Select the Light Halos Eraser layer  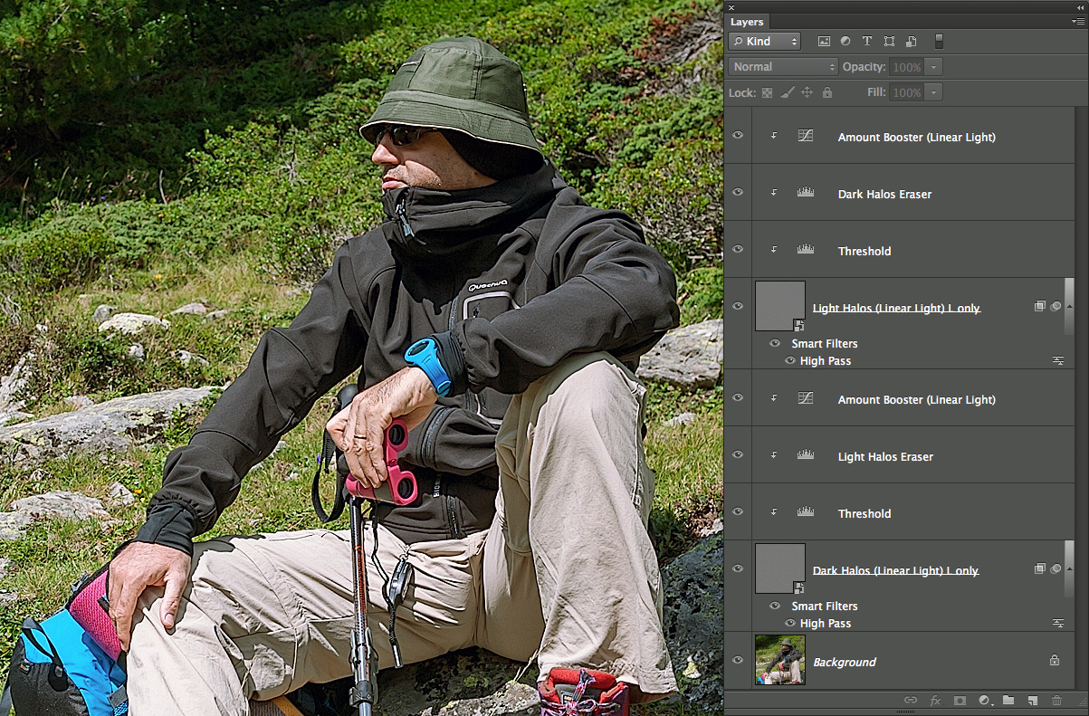pyautogui.click(x=884, y=457)
